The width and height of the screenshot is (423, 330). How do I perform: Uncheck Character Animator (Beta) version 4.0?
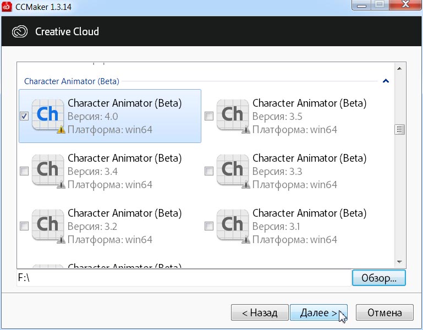(x=24, y=116)
